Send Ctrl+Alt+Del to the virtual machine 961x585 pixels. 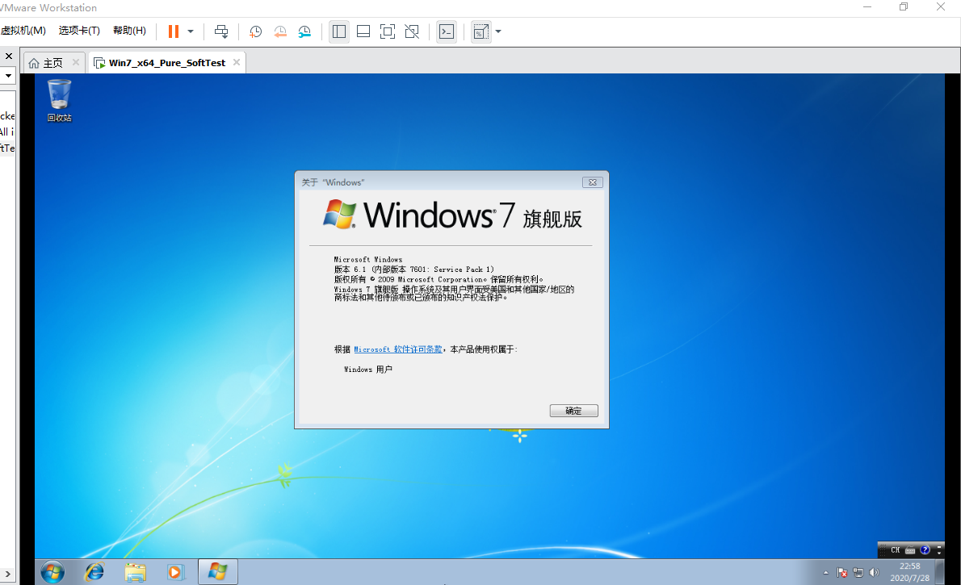tap(221, 31)
